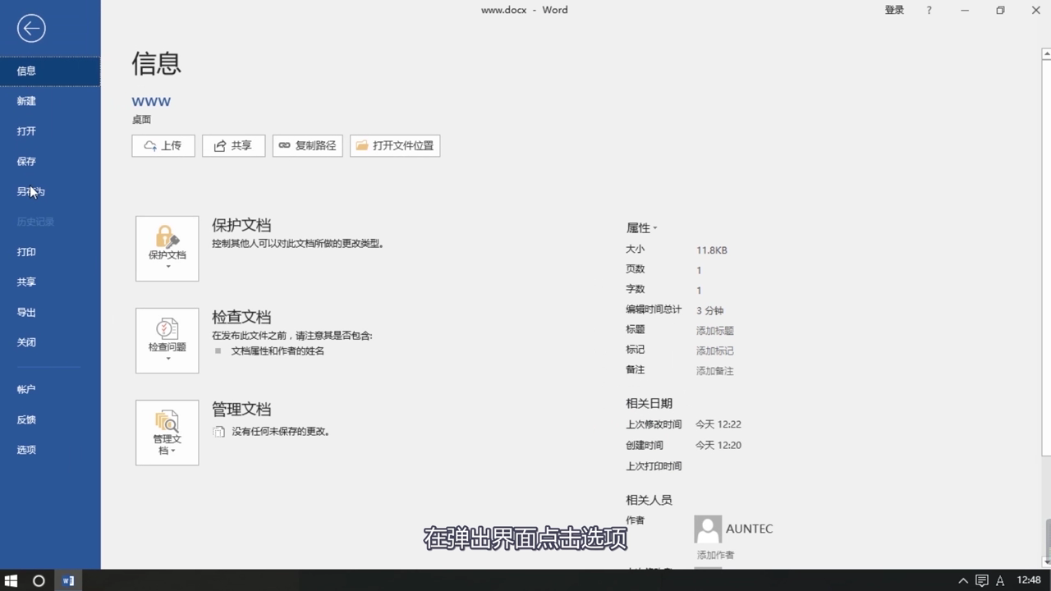This screenshot has height=591, width=1051.
Task: Select Save As (另存为) in the sidebar
Action: coord(50,191)
